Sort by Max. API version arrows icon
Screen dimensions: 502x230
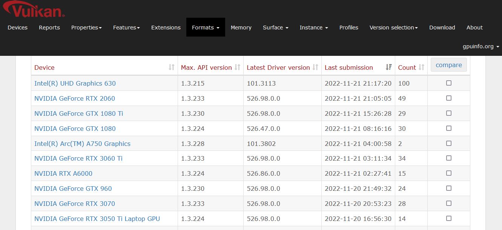point(237,67)
